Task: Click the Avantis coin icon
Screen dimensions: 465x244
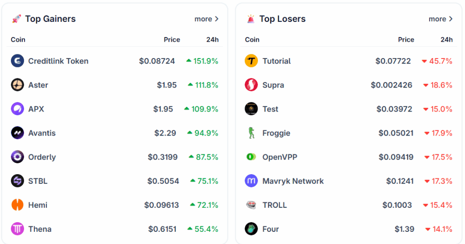Action: pos(17,133)
